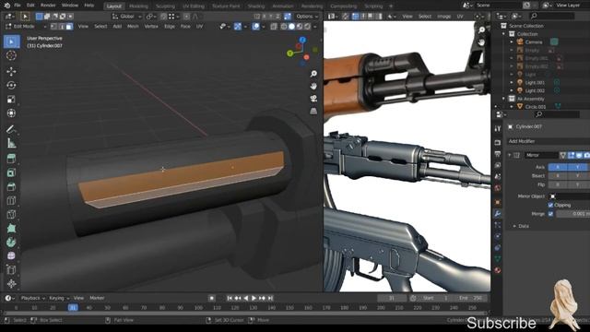
Task: Select the Select Box tool in left toolbar
Action: click(11, 41)
